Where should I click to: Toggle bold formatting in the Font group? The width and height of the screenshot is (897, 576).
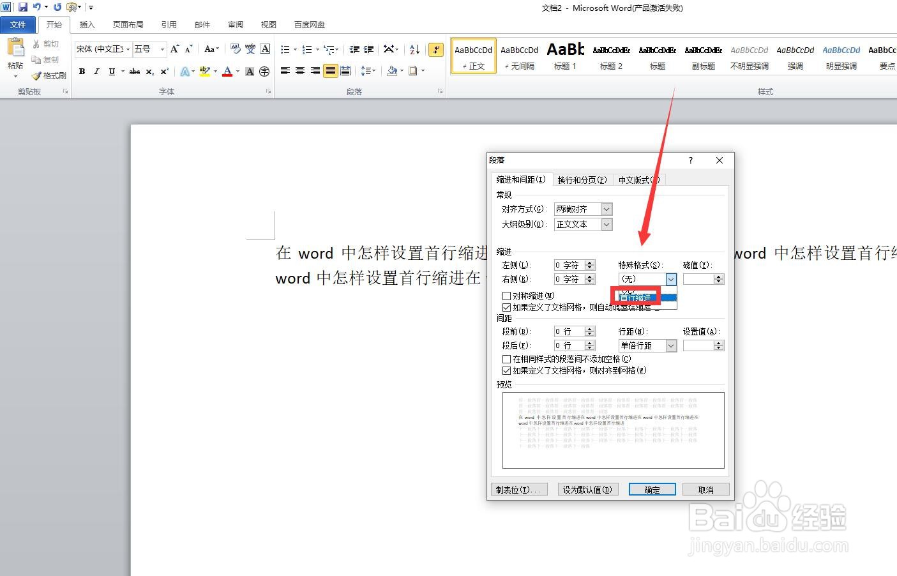[82, 71]
